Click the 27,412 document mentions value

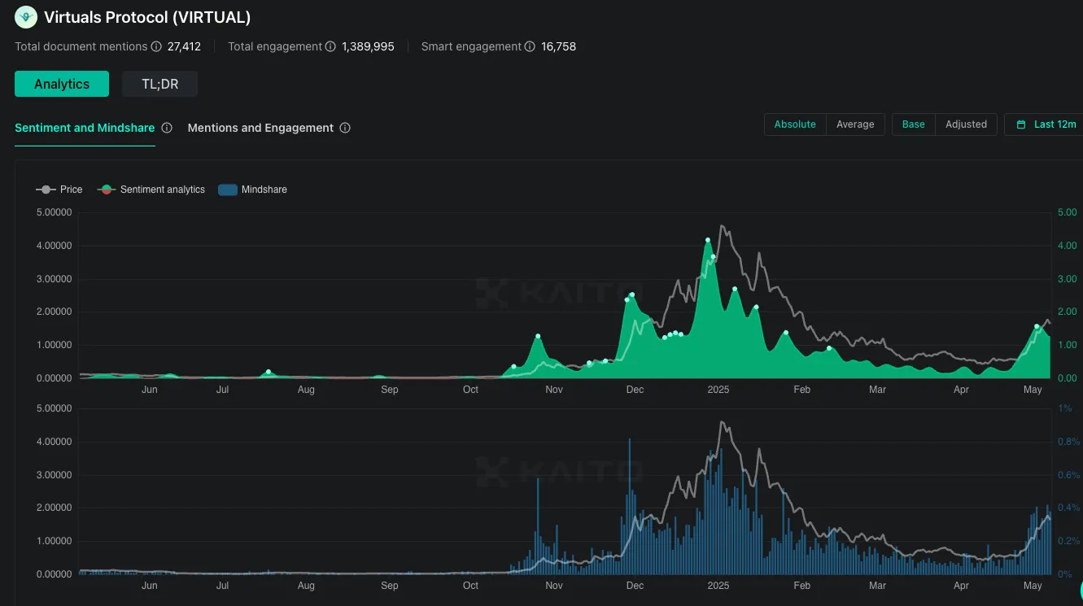click(184, 46)
